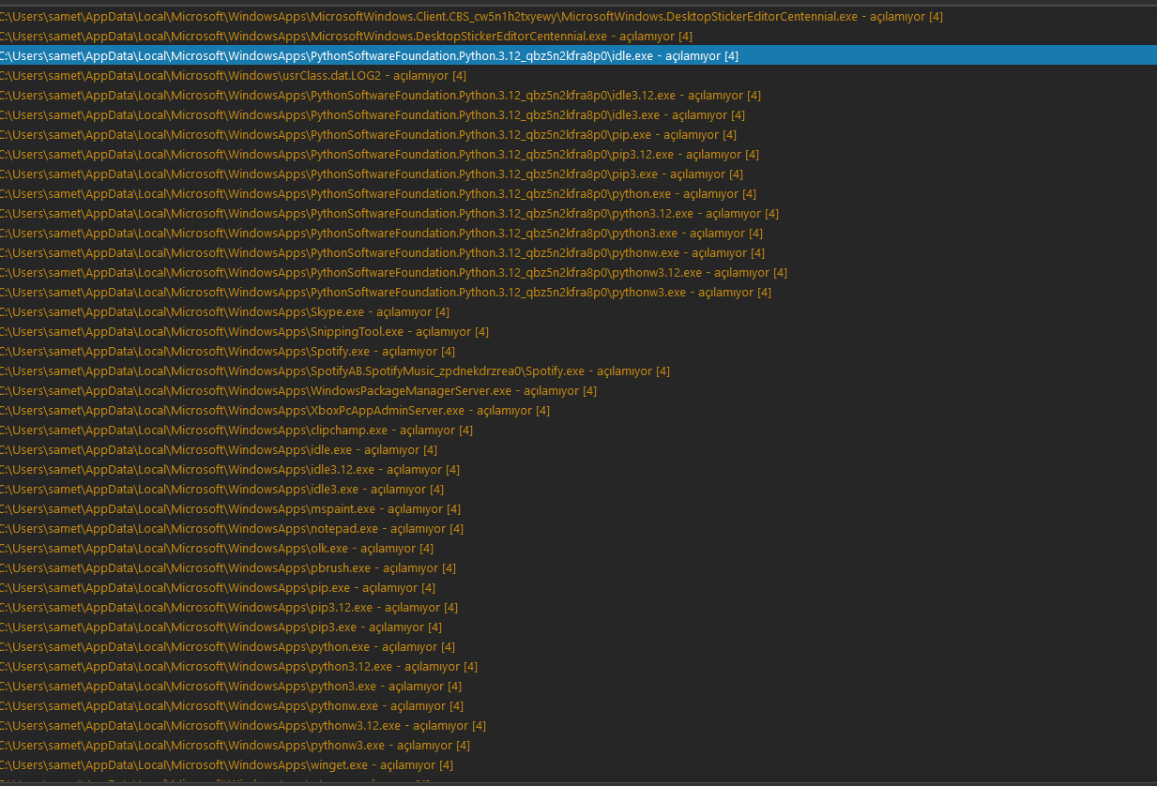Screen dimensions: 1157x786
Task: Select the WindowsApps\pythonw.exe row
Action: click(x=578, y=705)
